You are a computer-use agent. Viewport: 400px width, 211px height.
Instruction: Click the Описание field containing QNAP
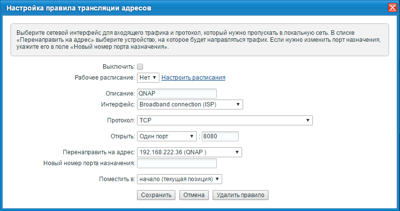point(176,94)
